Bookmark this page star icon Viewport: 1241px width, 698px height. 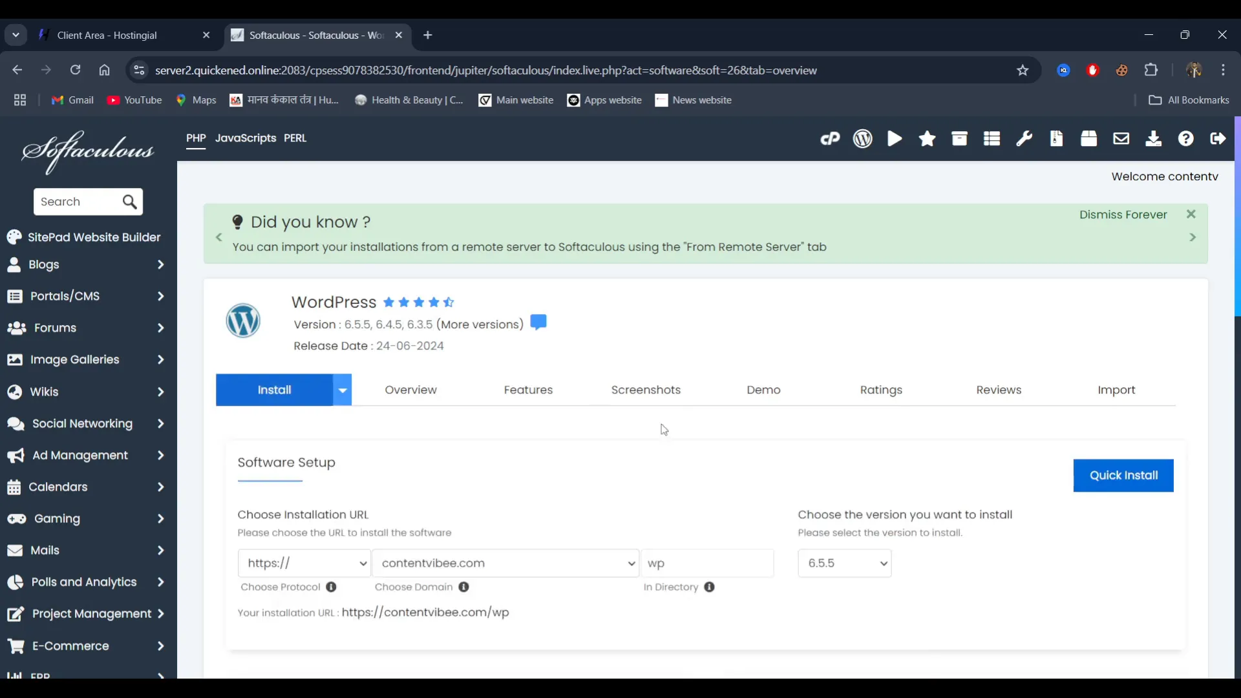point(1023,70)
